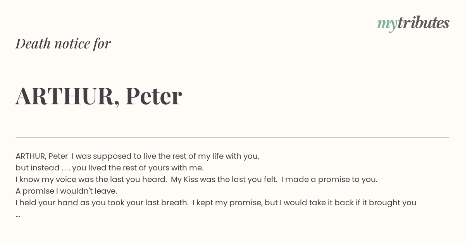
Task: Click 'A promise I wouldn't leave.' text
Action: [x=66, y=191]
